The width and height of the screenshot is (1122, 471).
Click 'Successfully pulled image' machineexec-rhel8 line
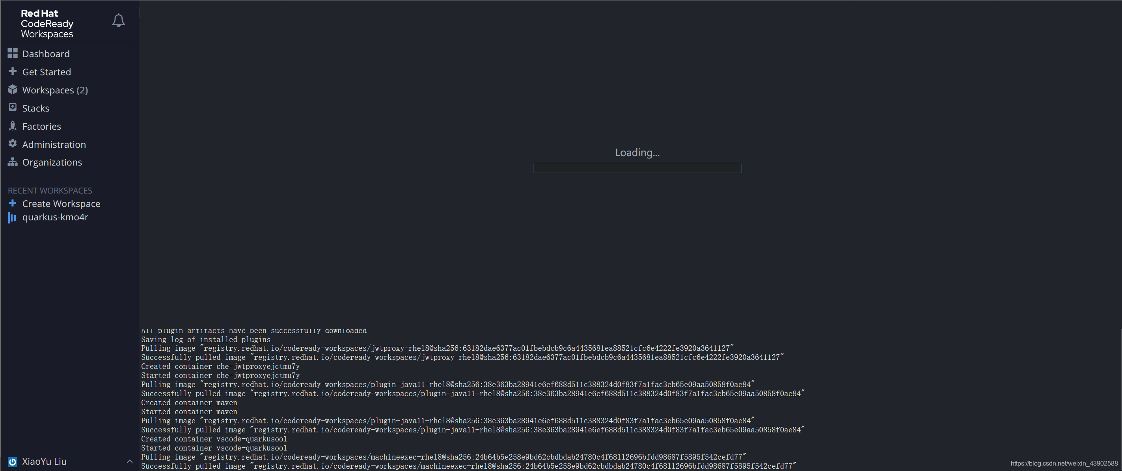point(469,466)
